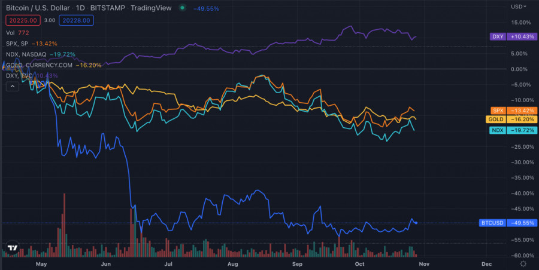The width and height of the screenshot is (539, 270).
Task: Select the Bitcoin / U.S. Dollar title
Action: coord(38,8)
